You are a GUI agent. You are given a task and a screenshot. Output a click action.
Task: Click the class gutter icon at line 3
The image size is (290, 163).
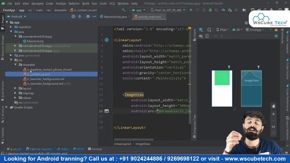pos(107,40)
